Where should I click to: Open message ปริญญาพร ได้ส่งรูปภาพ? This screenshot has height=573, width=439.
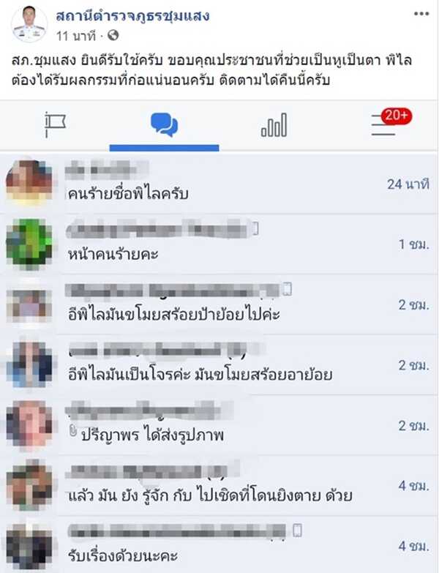pos(219,425)
